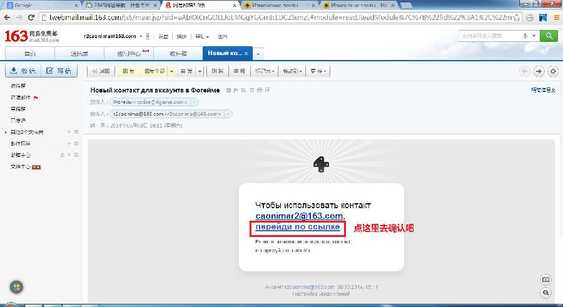Click the red flag beside the flagged-mail folder
Screen dimensions: 563x307
tap(36, 98)
